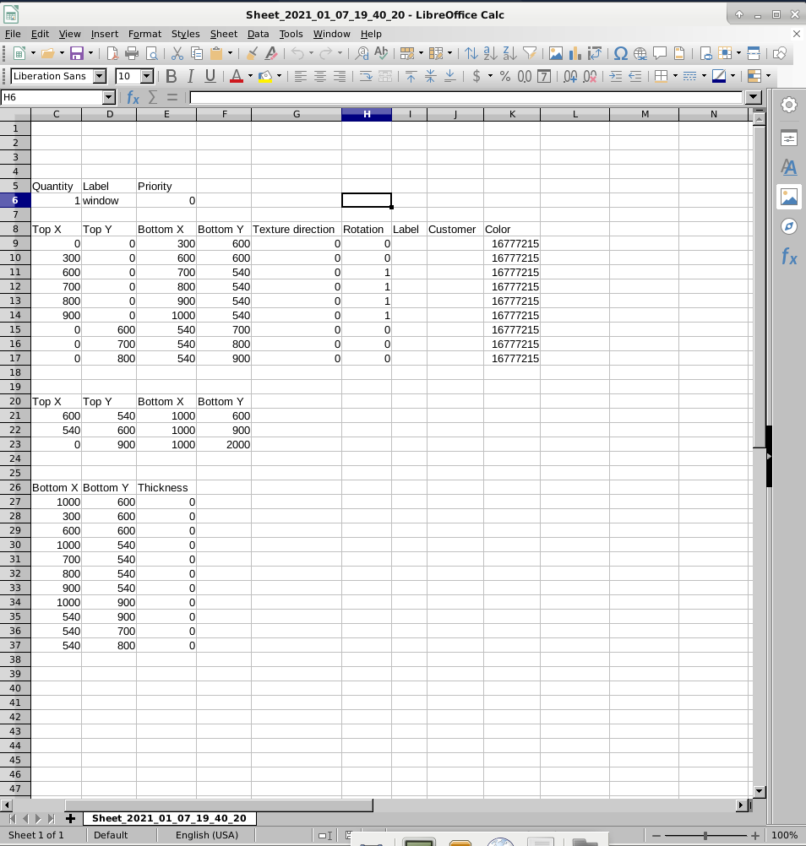
Task: Adjust the zoom slider handle
Action: pyautogui.click(x=705, y=835)
